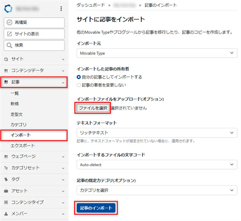
Task: Open the 文字コード Auto-detect dropdown
Action: point(157,165)
